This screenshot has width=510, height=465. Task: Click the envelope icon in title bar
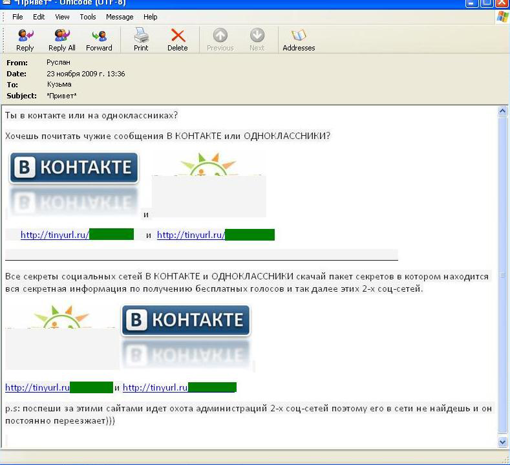tap(6, 3)
